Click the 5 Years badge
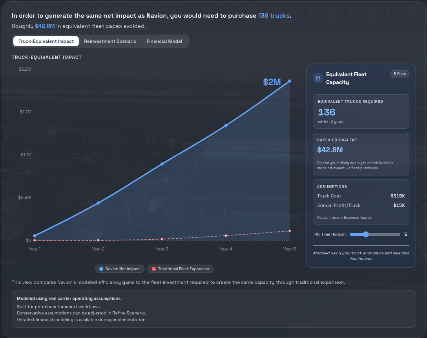This screenshot has width=427, height=338. point(400,74)
